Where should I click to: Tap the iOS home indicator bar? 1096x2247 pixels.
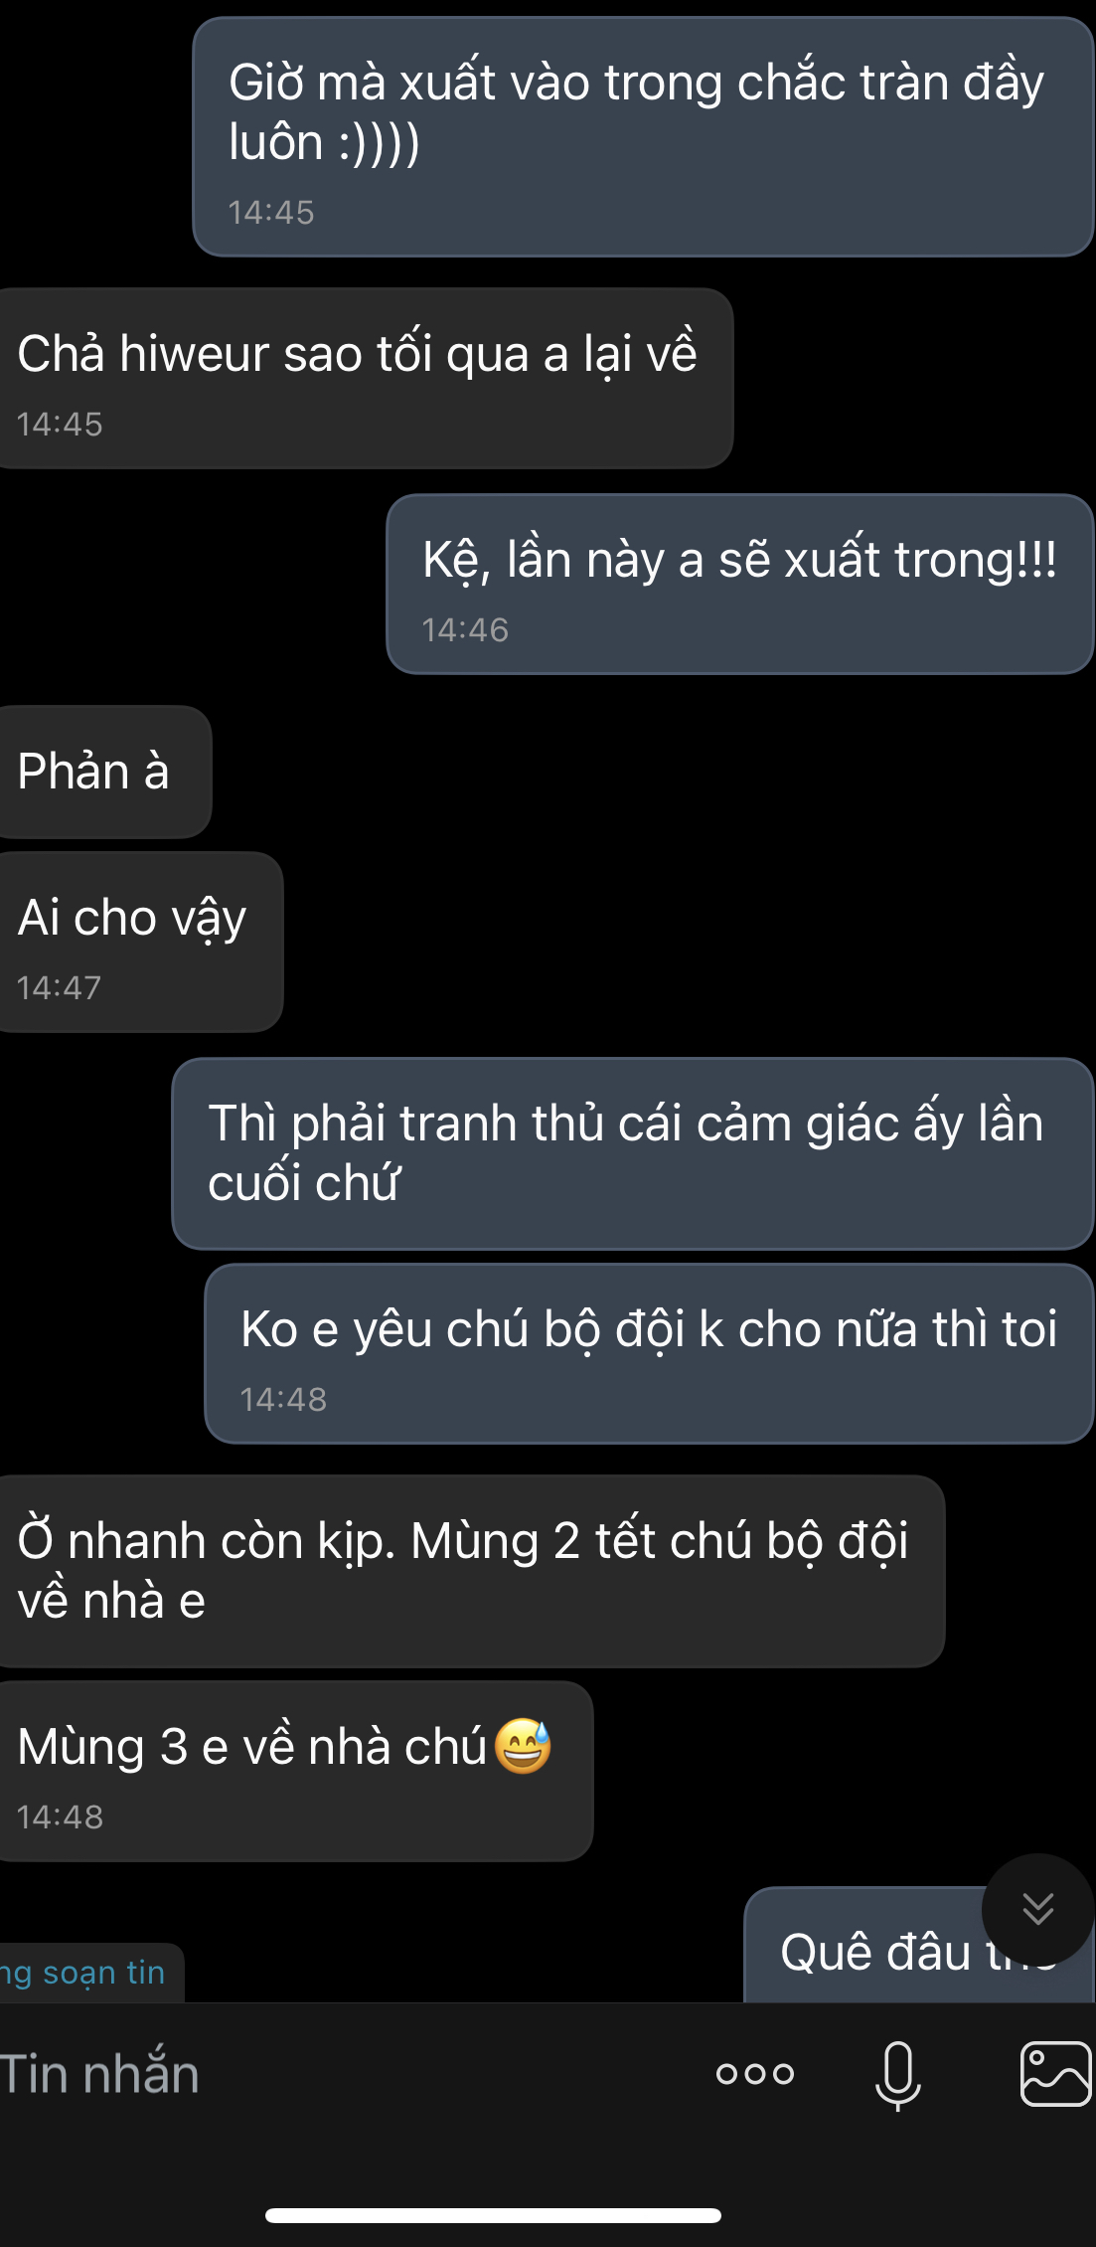coord(493,2215)
